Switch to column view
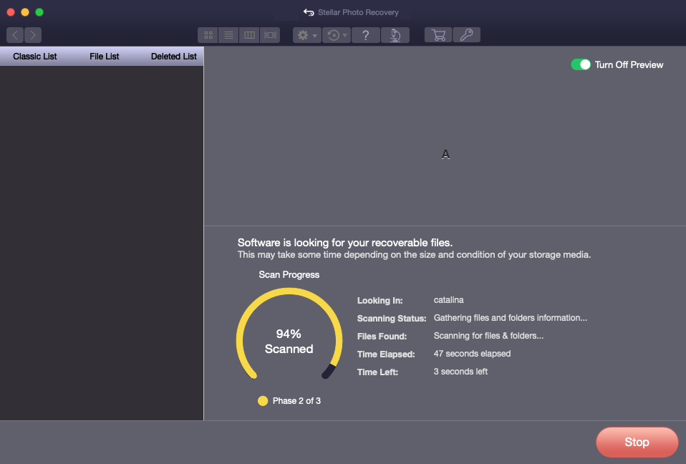Screen dimensions: 686x464 [249, 35]
